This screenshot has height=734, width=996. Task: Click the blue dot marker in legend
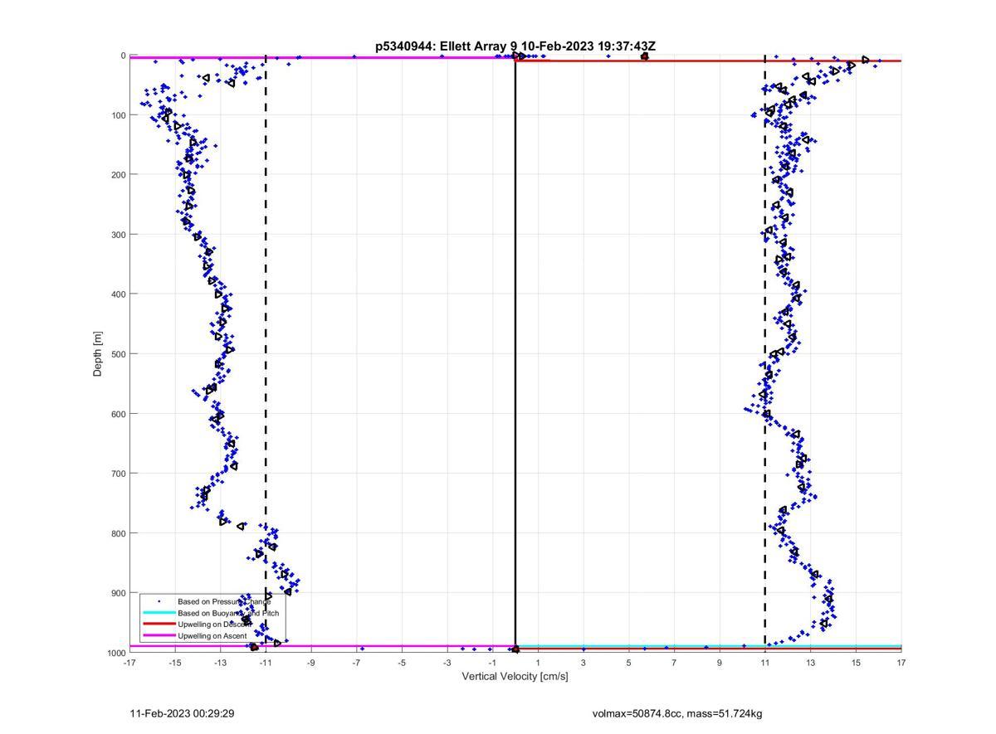pyautogui.click(x=159, y=601)
